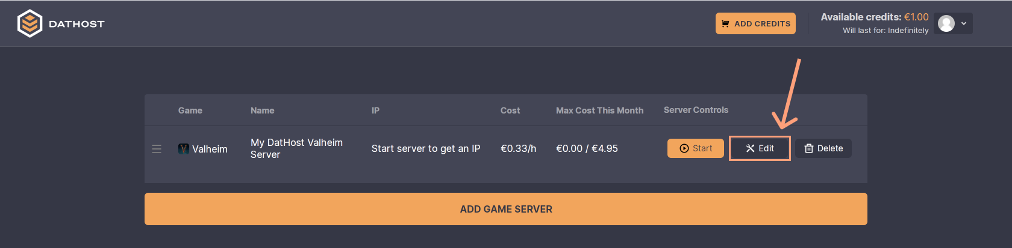This screenshot has width=1012, height=248.
Task: Click the tools icon in Edit button
Action: pyautogui.click(x=750, y=148)
